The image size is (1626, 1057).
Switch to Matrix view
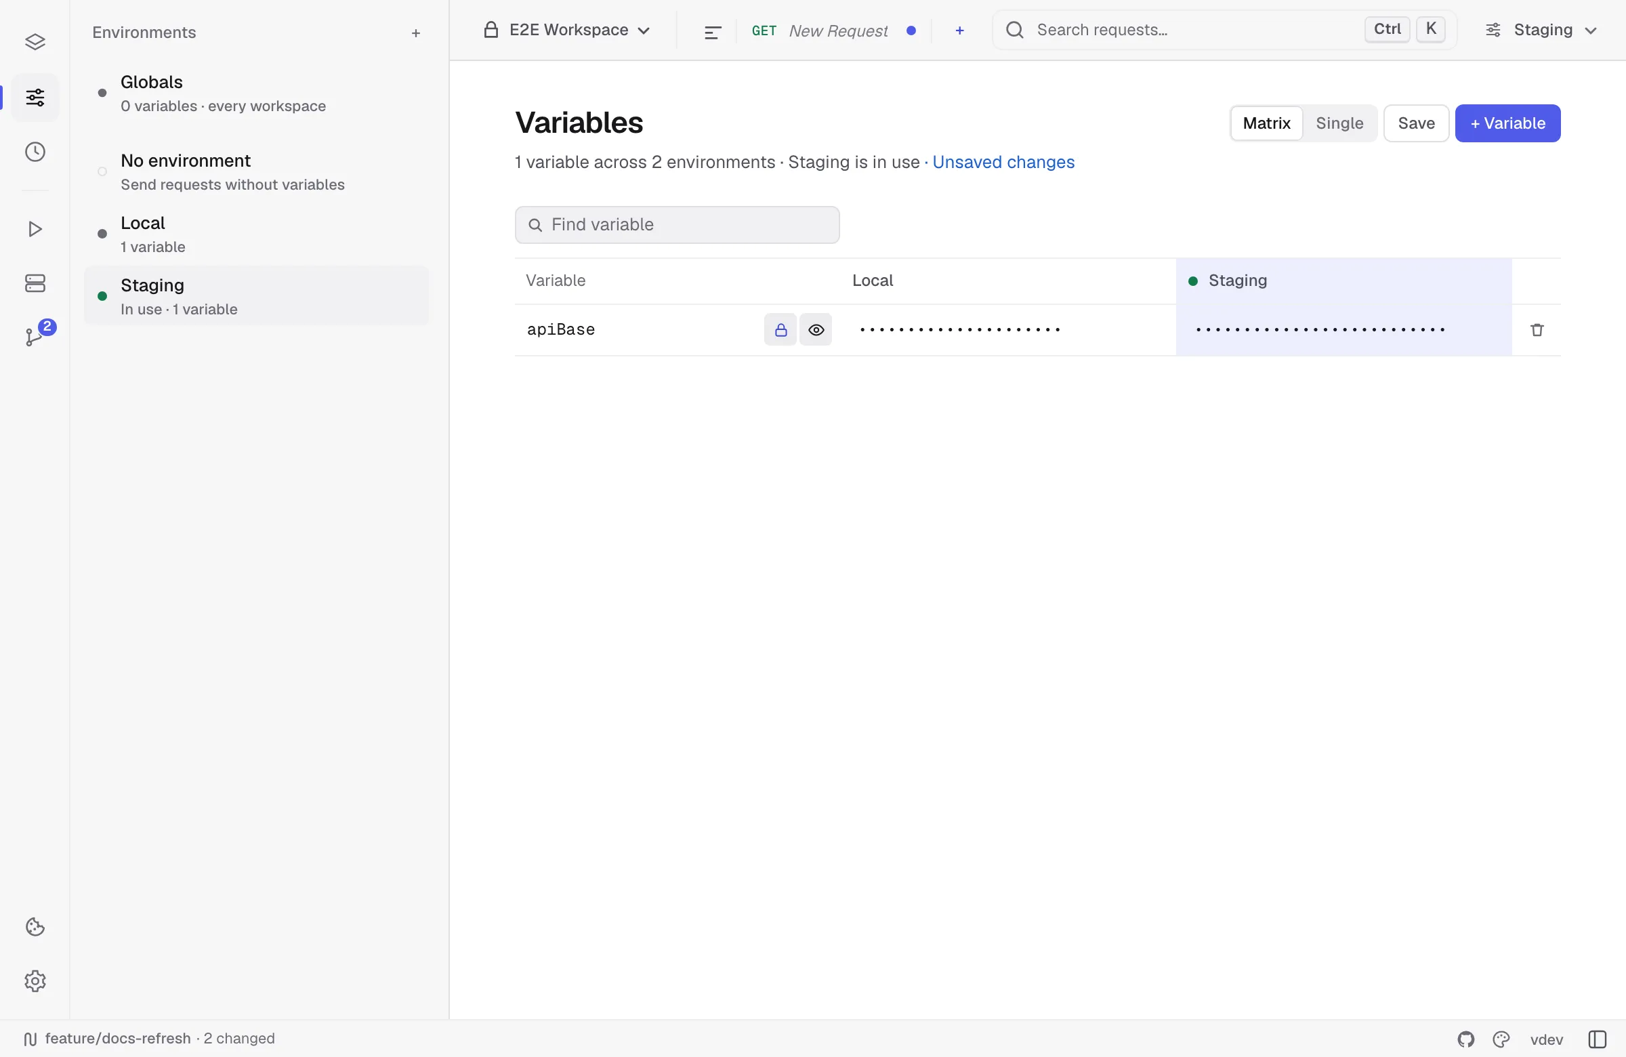(x=1266, y=123)
